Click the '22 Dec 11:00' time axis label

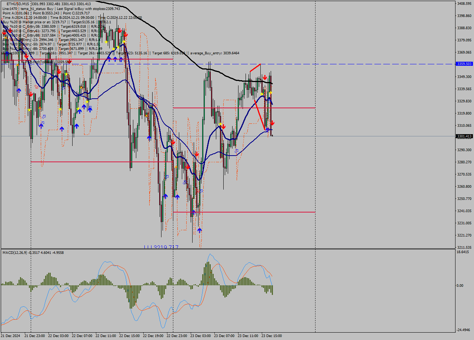click(x=106, y=336)
